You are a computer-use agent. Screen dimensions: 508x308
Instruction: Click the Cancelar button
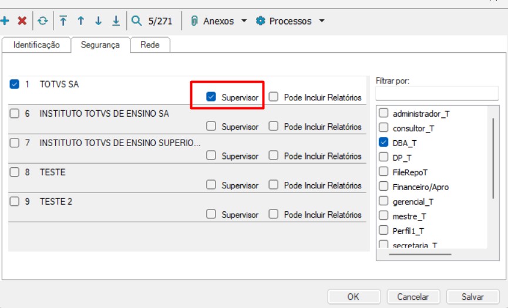click(413, 297)
